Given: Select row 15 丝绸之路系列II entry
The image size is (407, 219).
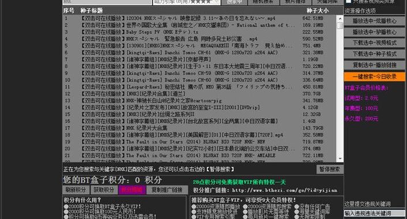Looking at the screenshot, I should pos(199,115).
